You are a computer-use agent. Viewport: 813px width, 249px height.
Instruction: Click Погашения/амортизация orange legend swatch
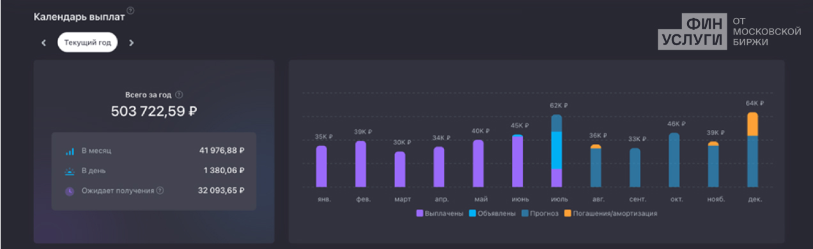(x=568, y=213)
